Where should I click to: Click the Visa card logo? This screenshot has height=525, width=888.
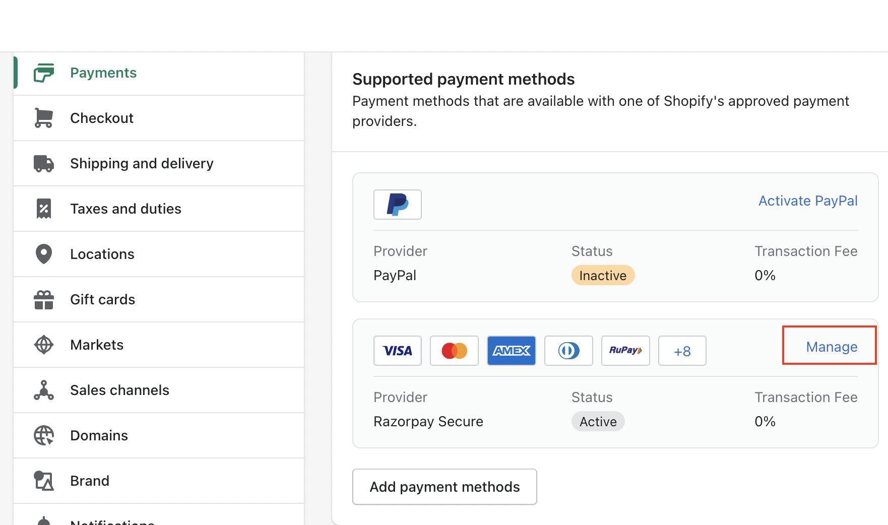397,351
